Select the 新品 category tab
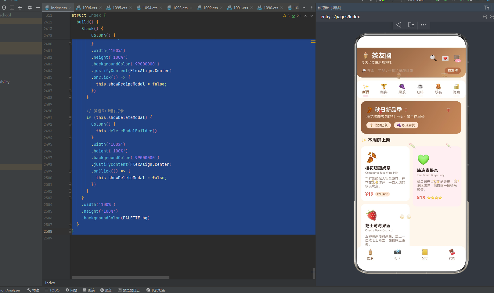This screenshot has height=293, width=494. pyautogui.click(x=366, y=89)
